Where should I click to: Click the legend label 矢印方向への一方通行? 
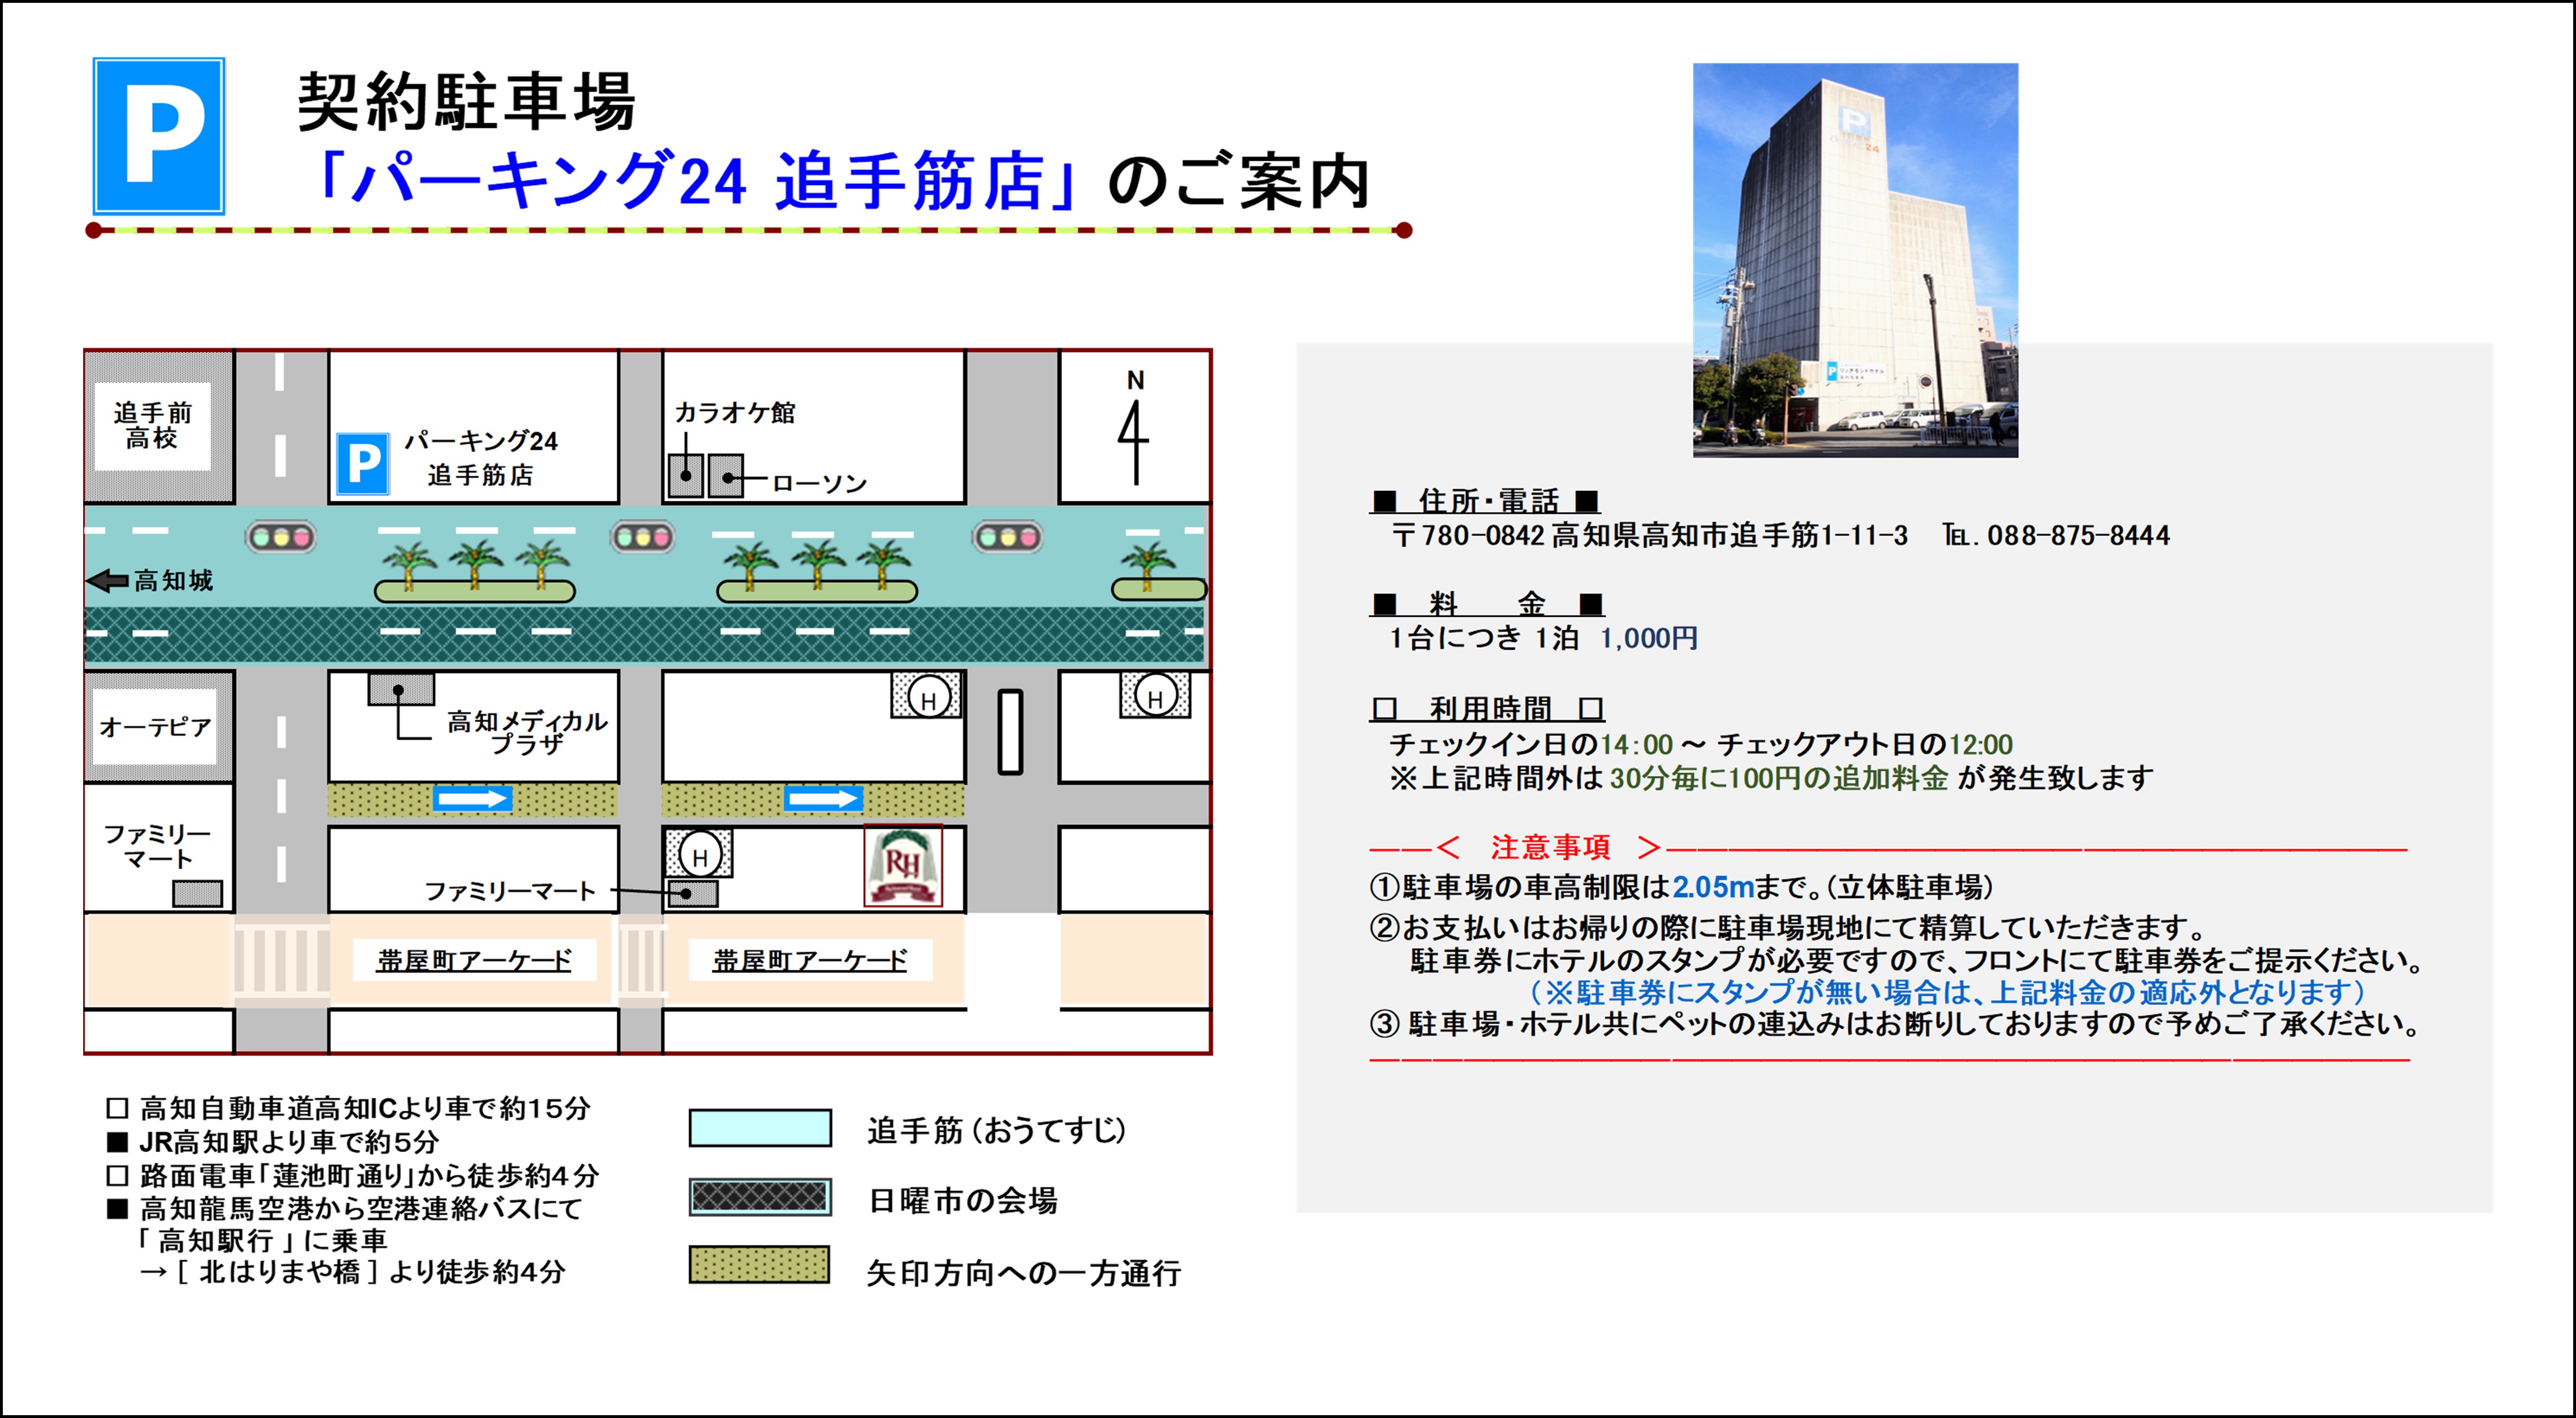pyautogui.click(x=1024, y=1272)
